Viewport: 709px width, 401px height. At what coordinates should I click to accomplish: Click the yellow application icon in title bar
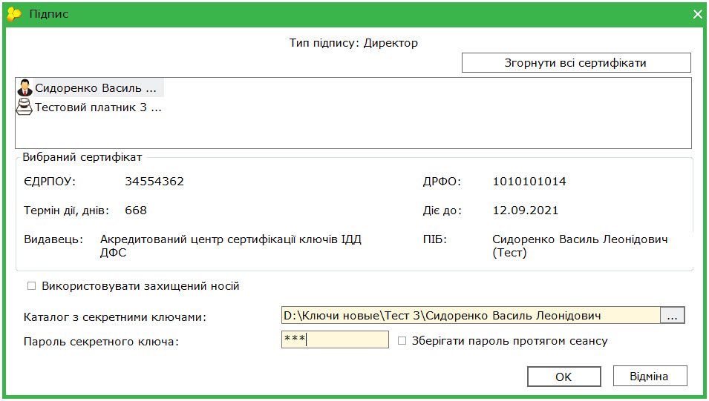(x=14, y=14)
